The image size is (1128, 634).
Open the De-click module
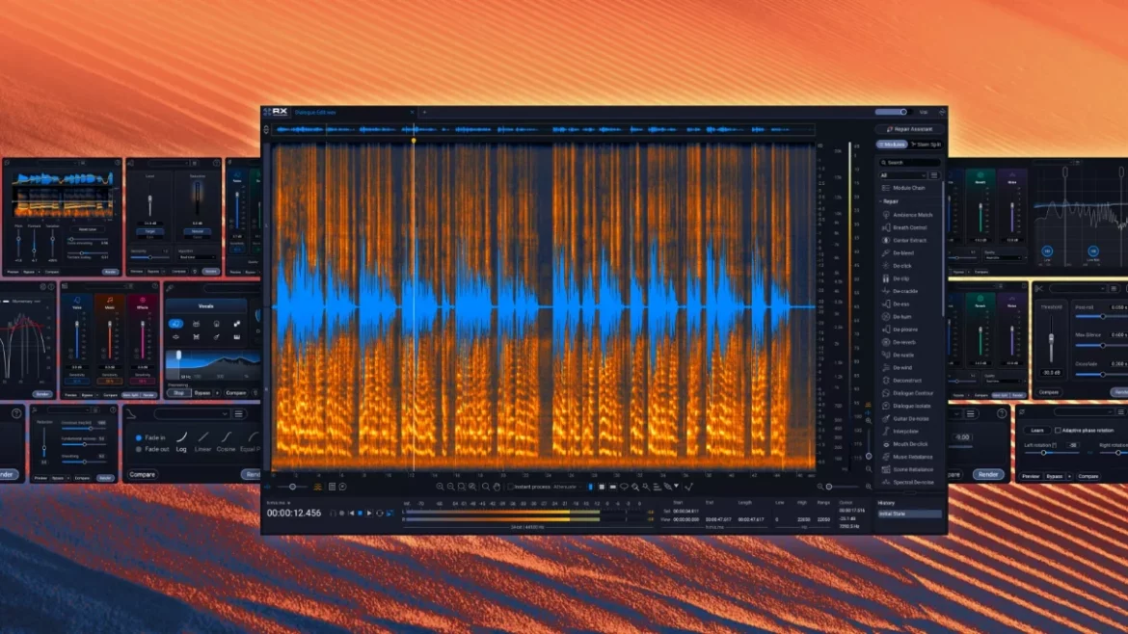pos(897,266)
